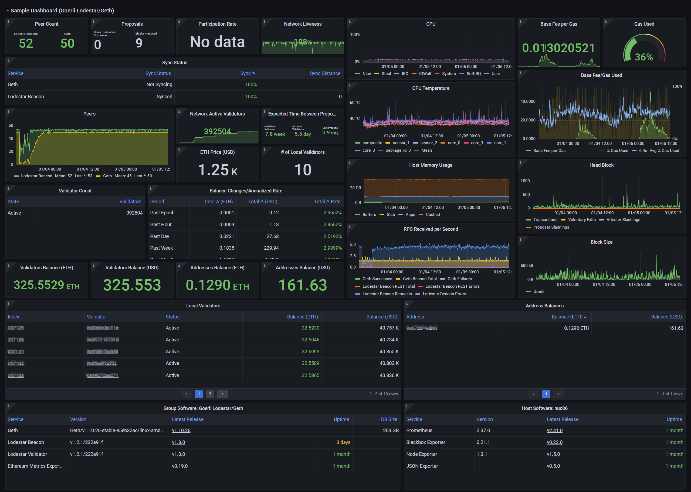Screen dimensions: 691x492
Task: Collapse the Sample Dashboard row chevron
Action: click(8, 11)
